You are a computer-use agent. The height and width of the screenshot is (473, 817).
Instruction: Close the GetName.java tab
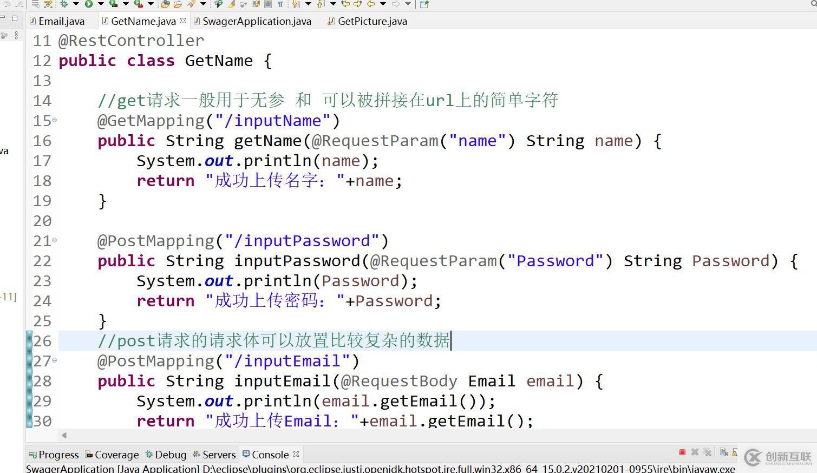pyautogui.click(x=183, y=21)
